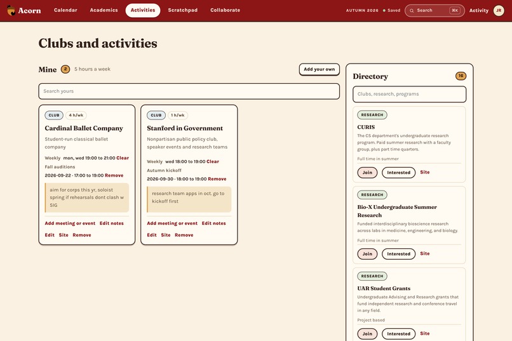The width and height of the screenshot is (512, 341).
Task: Click the Stanford in Government title
Action: [185, 128]
